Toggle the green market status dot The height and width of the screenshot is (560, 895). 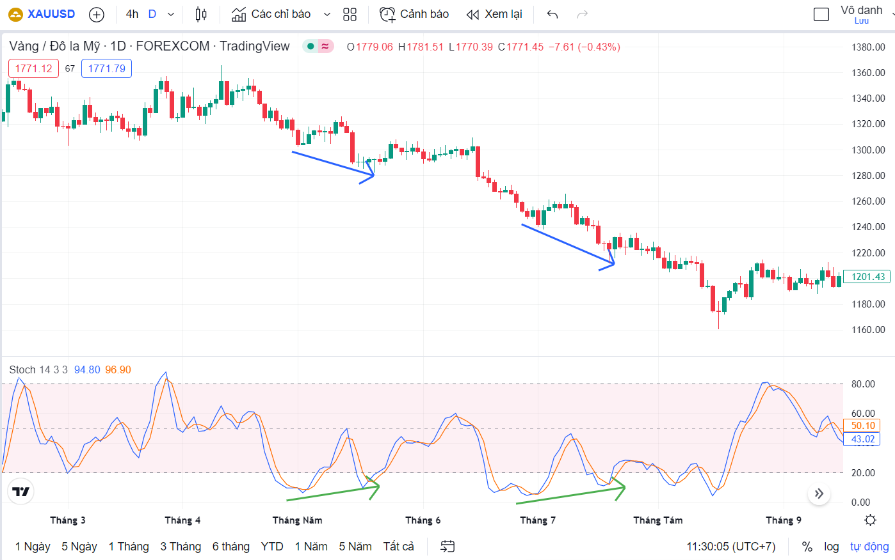[x=310, y=46]
